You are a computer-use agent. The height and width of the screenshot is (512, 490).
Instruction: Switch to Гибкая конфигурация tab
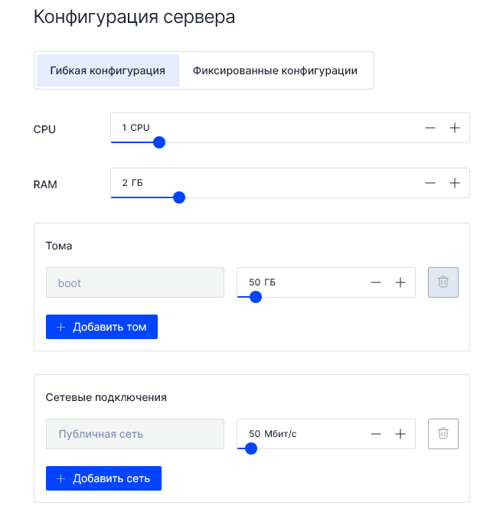tap(108, 70)
